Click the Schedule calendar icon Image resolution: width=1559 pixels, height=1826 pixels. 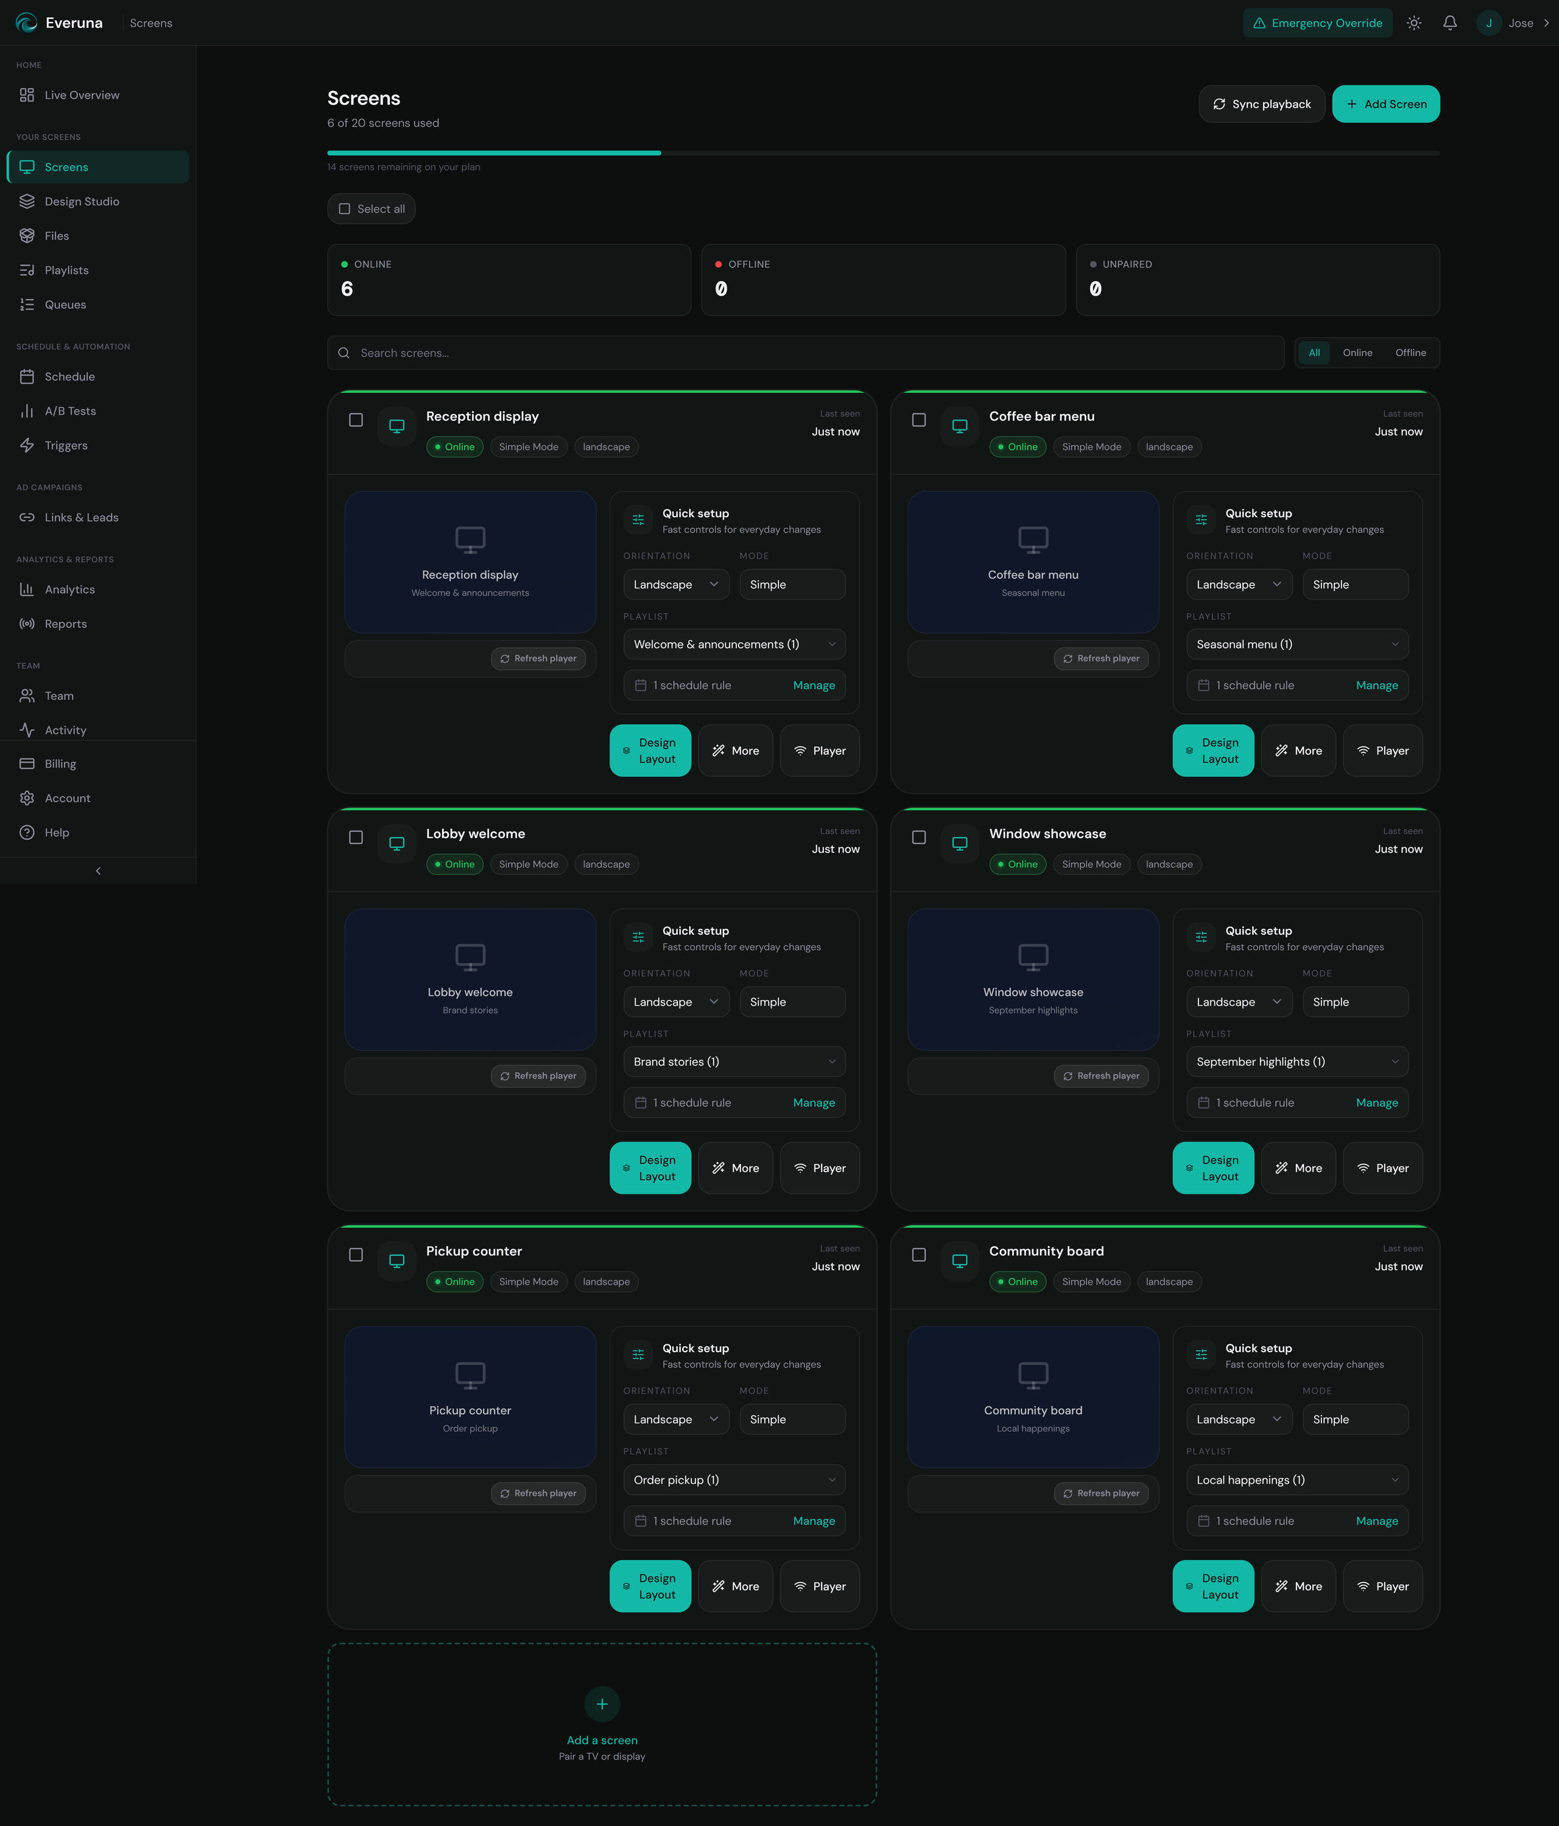tap(27, 377)
